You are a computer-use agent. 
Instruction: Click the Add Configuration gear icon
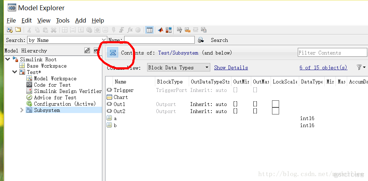[89, 30]
